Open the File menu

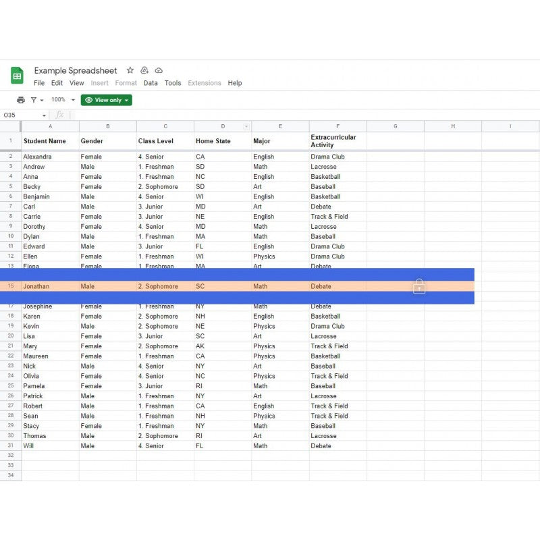[x=39, y=83]
